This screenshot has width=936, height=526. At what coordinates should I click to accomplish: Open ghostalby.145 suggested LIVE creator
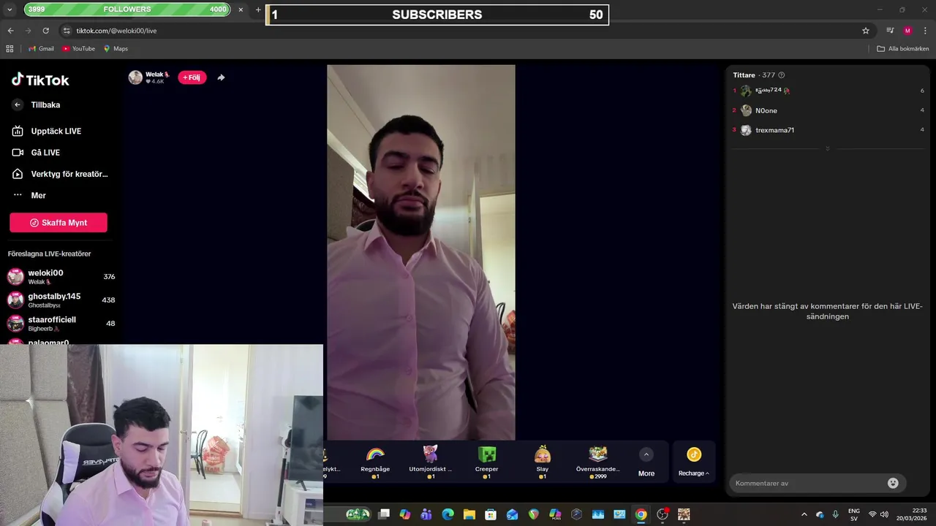tap(61, 300)
